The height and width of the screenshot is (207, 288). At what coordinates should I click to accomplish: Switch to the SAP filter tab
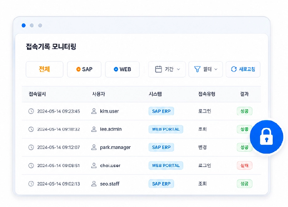84,69
